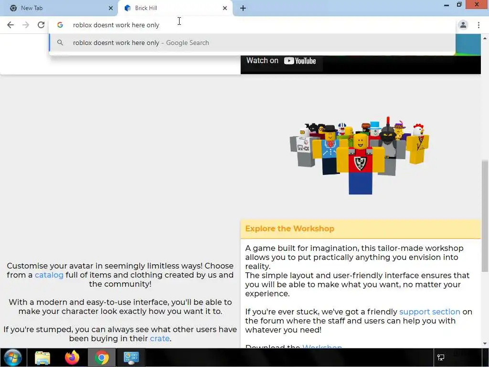
Task: Click the Explore the Workshop heading
Action: pyautogui.click(x=289, y=228)
